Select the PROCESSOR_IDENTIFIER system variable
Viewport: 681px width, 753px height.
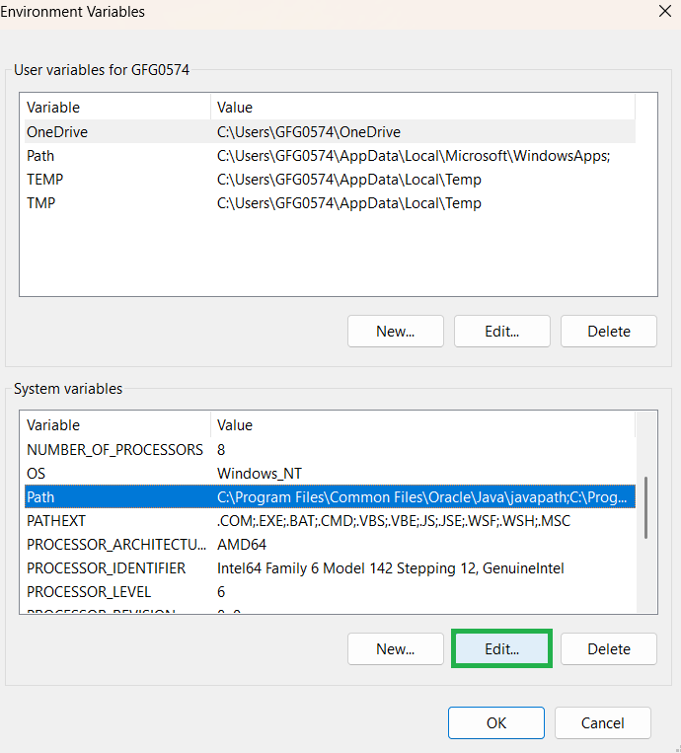click(106, 568)
